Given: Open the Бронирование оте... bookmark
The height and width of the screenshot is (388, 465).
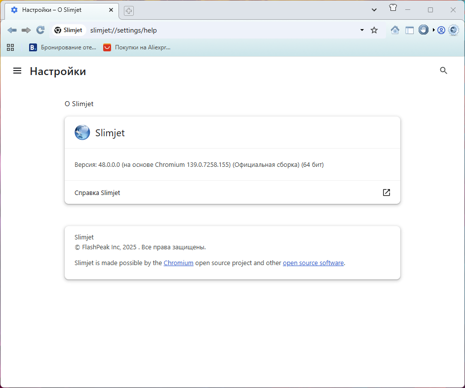Looking at the screenshot, I should [x=63, y=47].
